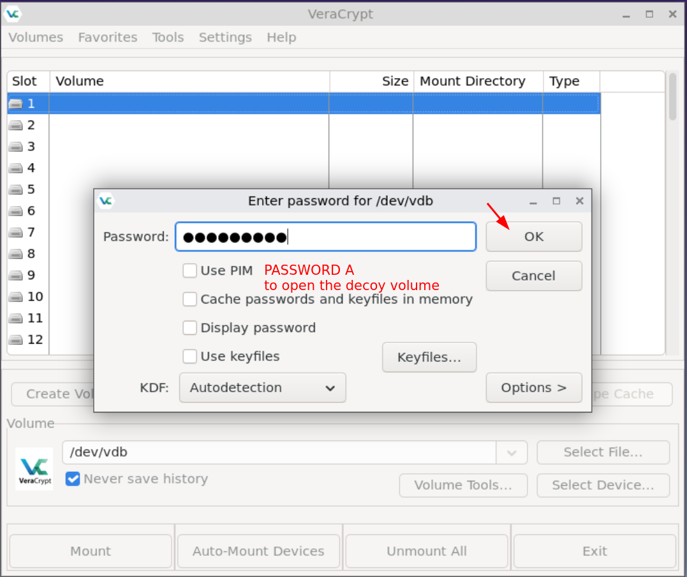The image size is (687, 577).
Task: Maximize the password dialog window
Action: [x=556, y=201]
